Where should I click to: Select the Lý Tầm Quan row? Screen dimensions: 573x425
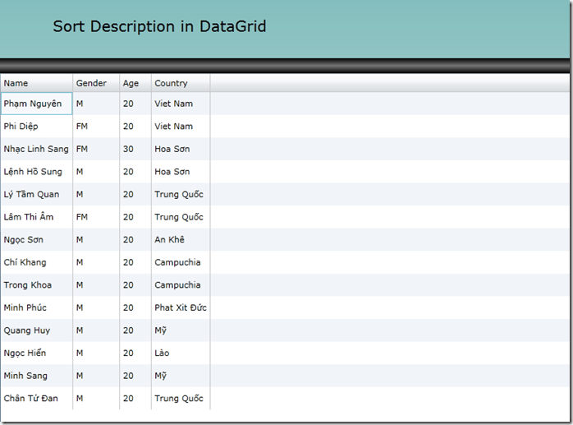click(36, 195)
